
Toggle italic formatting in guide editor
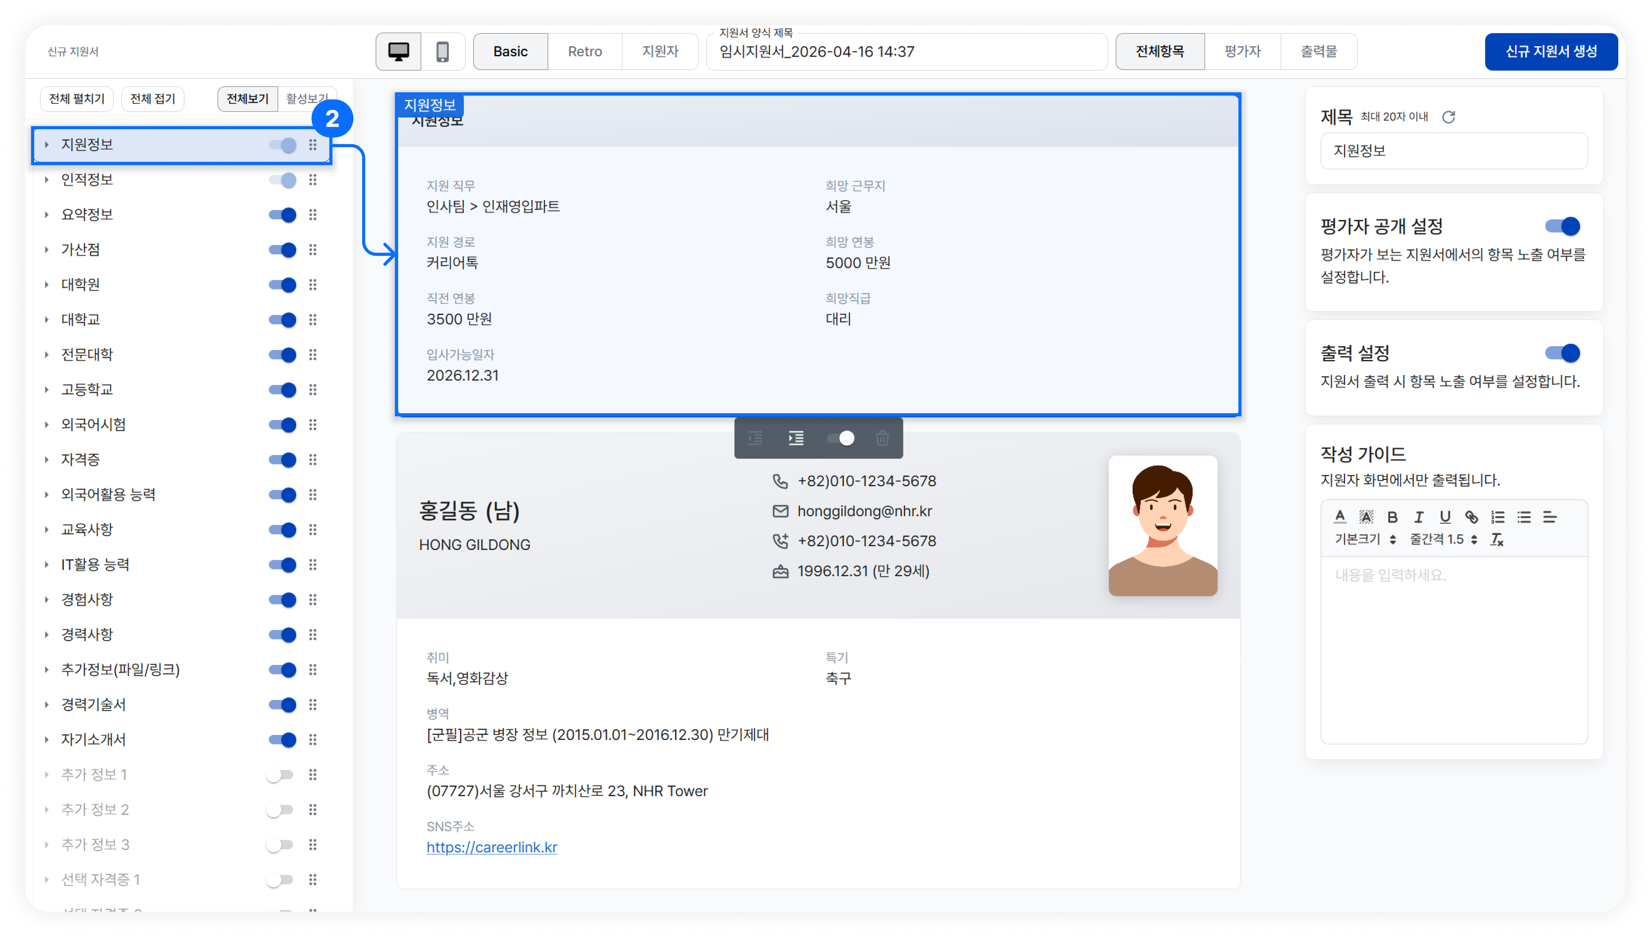(x=1418, y=517)
